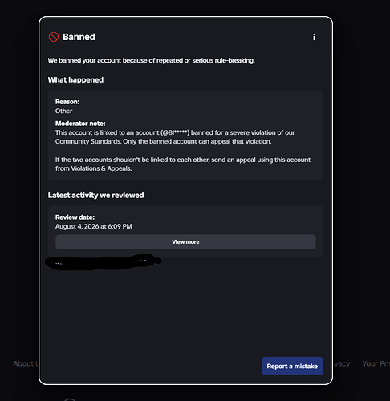Click the red banned symbol icon
Viewport: 390px width, 401px height.
[x=54, y=37]
